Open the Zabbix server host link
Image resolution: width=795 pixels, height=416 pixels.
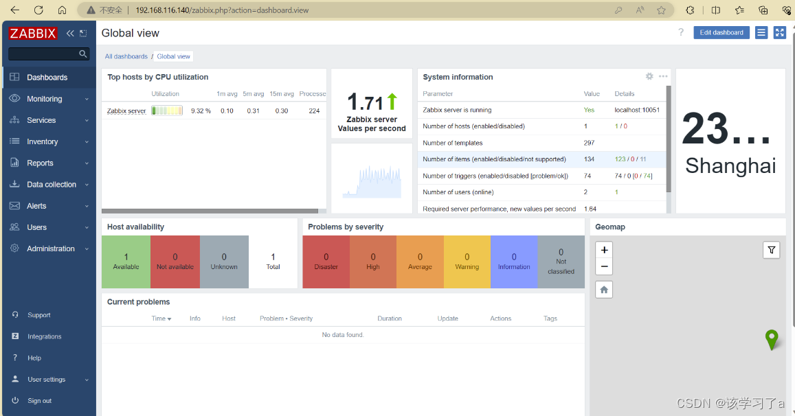coord(126,111)
